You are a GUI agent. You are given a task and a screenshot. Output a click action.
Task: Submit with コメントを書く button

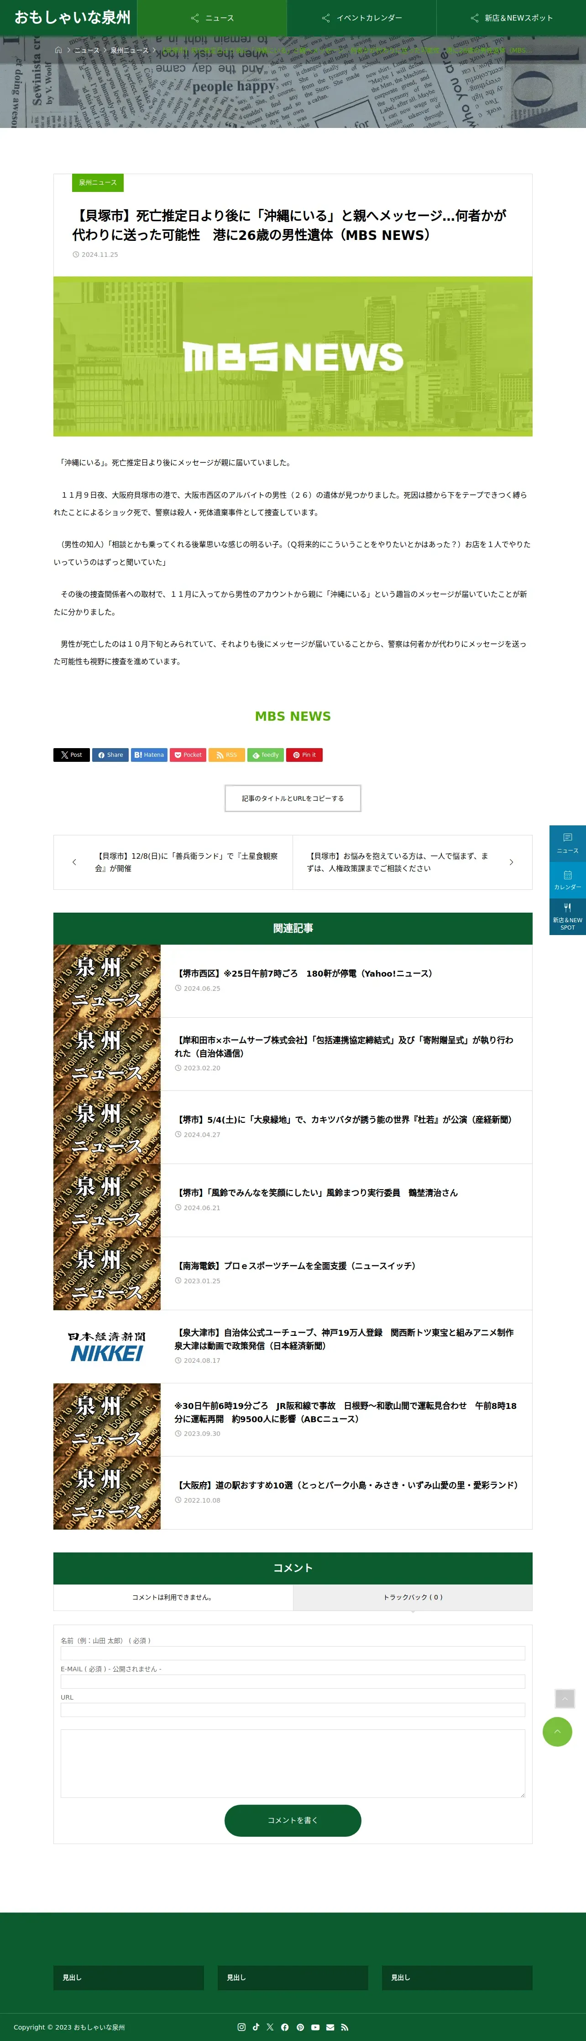293,1821
